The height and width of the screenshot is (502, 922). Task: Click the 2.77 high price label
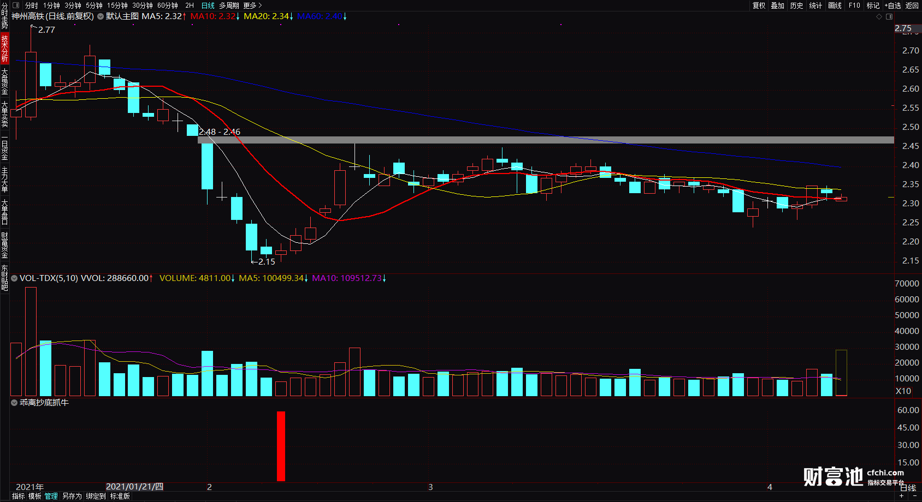46,30
